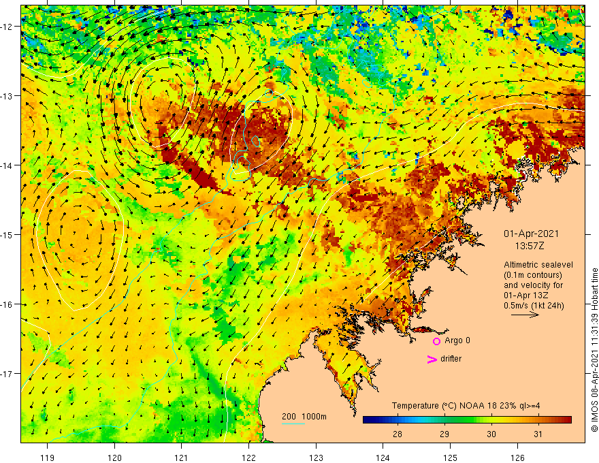
Task: Click the 0.5m/s velocity scale arrow
Action: click(x=525, y=315)
